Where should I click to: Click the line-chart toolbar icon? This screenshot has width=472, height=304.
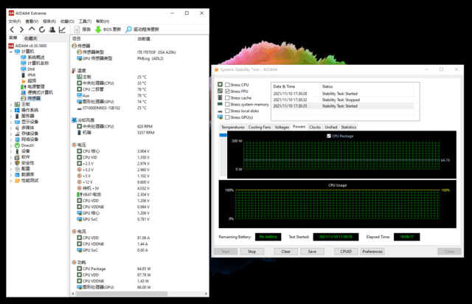[x=62, y=30]
